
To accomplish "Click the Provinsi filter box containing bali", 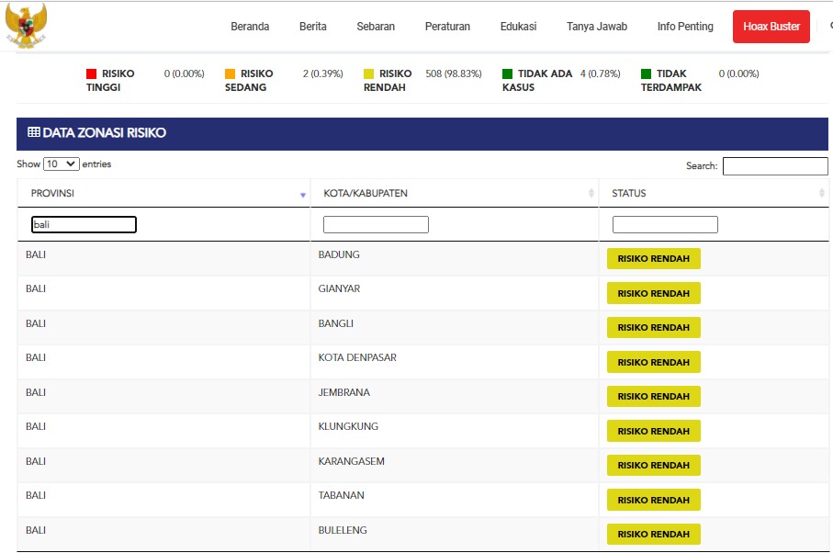I will point(84,225).
